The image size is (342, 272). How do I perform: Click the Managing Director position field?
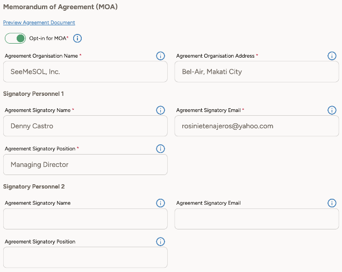point(85,165)
